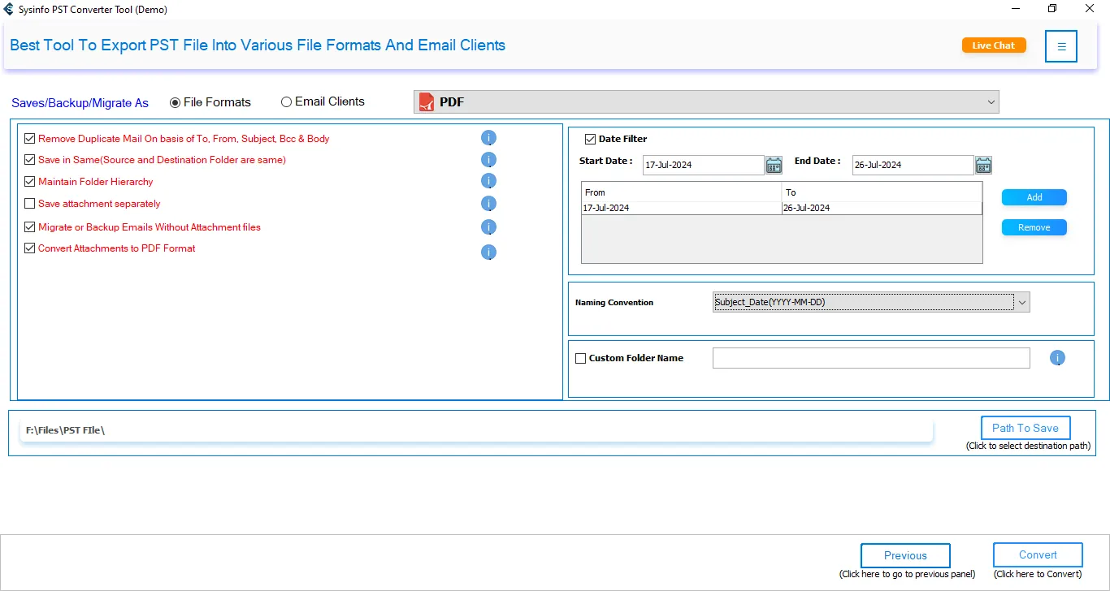1110x591 pixels.
Task: Open the hamburger menu button
Action: 1061,46
